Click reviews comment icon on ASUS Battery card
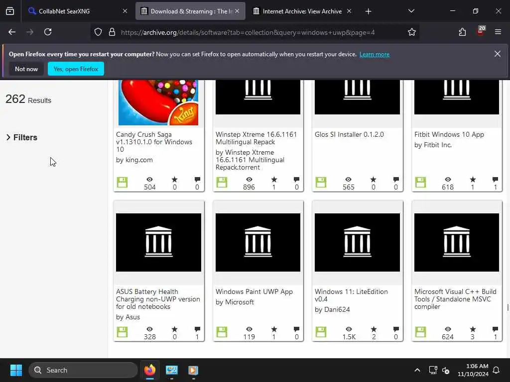 click(x=197, y=329)
